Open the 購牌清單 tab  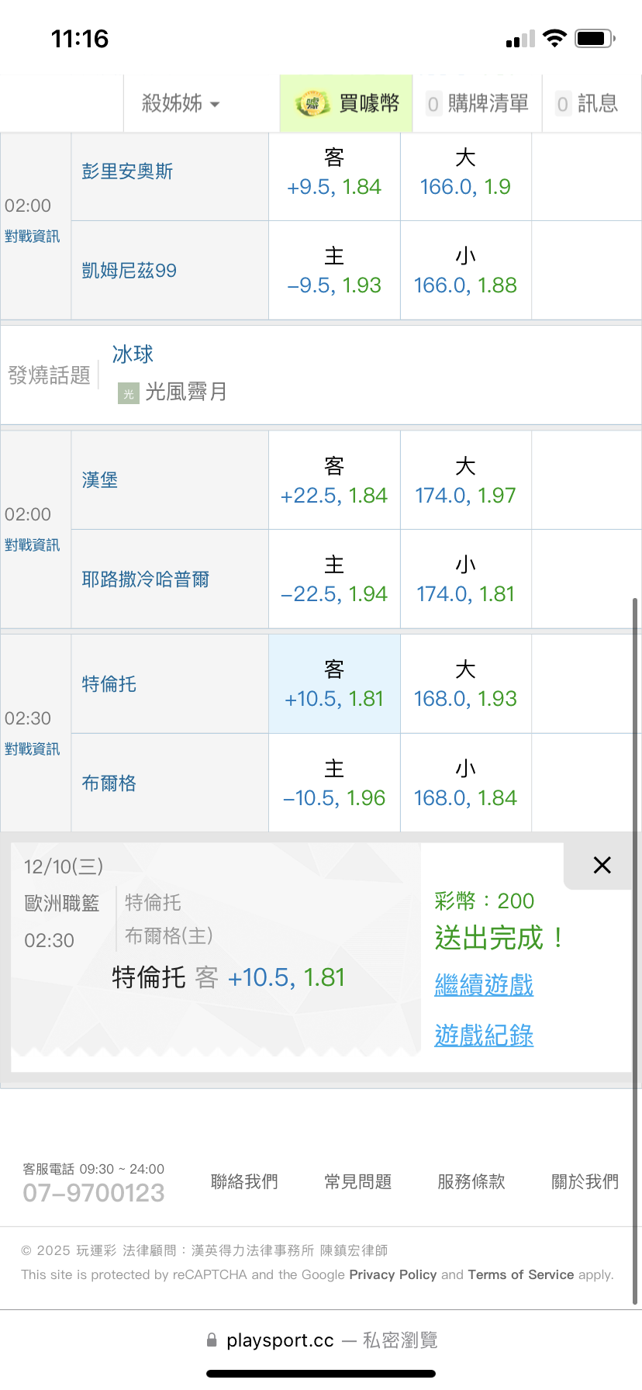click(x=478, y=103)
